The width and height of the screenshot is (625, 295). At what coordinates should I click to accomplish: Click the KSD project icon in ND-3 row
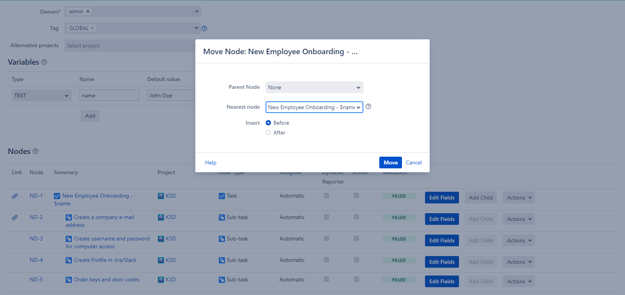[x=161, y=238]
